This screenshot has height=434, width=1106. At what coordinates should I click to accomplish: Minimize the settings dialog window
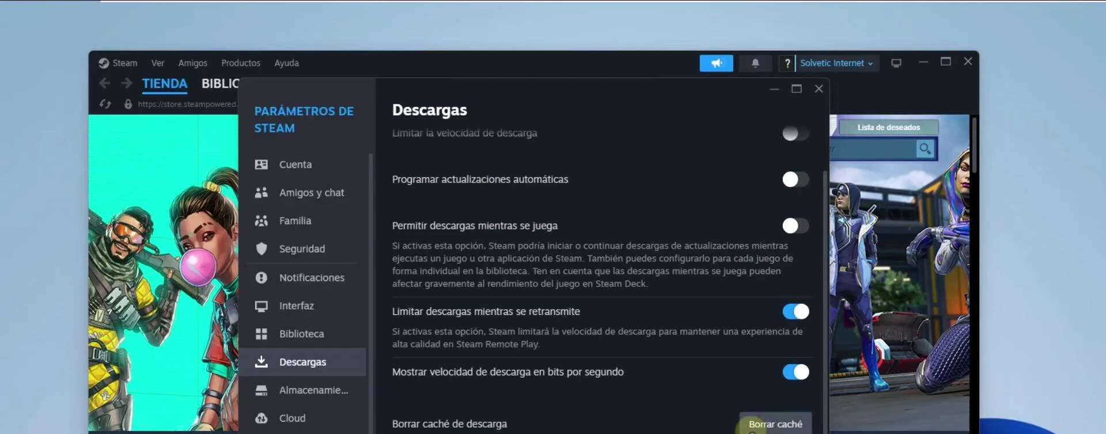point(774,89)
